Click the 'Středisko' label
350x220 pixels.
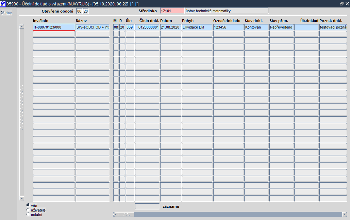click(148, 11)
